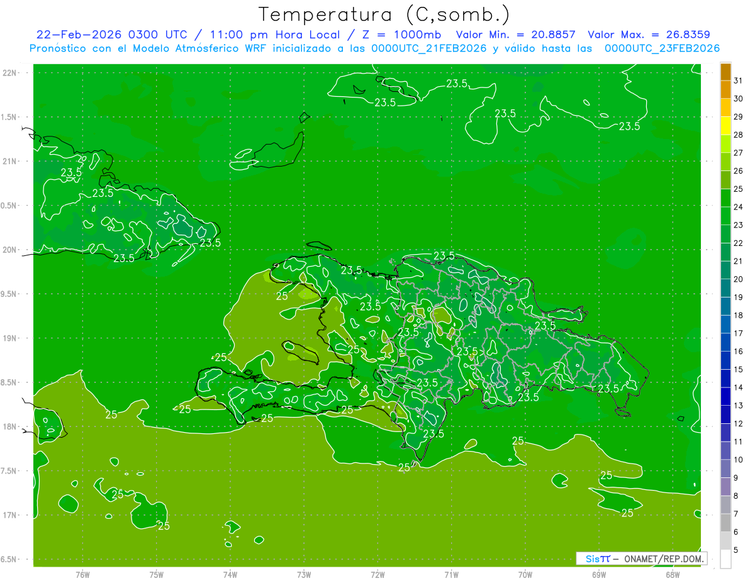Click the colorbar value label "18"
This screenshot has height=583, width=755.
coord(738,315)
